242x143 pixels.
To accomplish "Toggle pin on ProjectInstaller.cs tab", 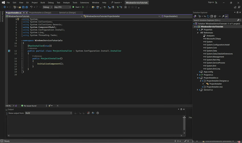I will pyautogui.click(x=24, y=13).
